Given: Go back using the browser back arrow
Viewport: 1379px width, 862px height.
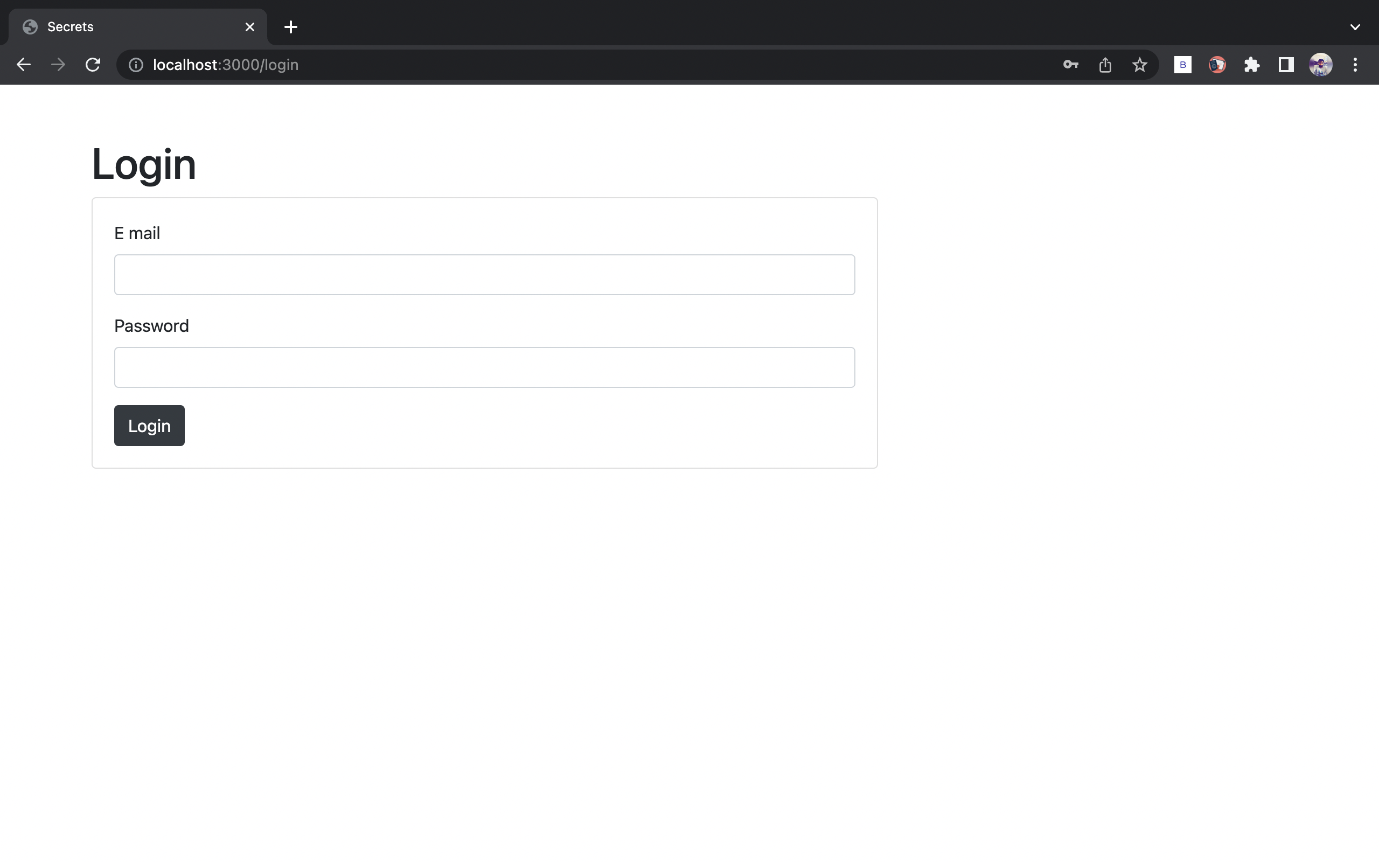Looking at the screenshot, I should point(23,65).
